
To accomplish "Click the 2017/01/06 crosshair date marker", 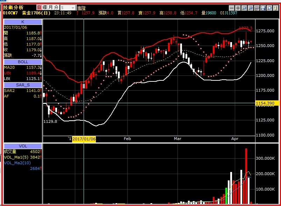I will click(x=84, y=139).
